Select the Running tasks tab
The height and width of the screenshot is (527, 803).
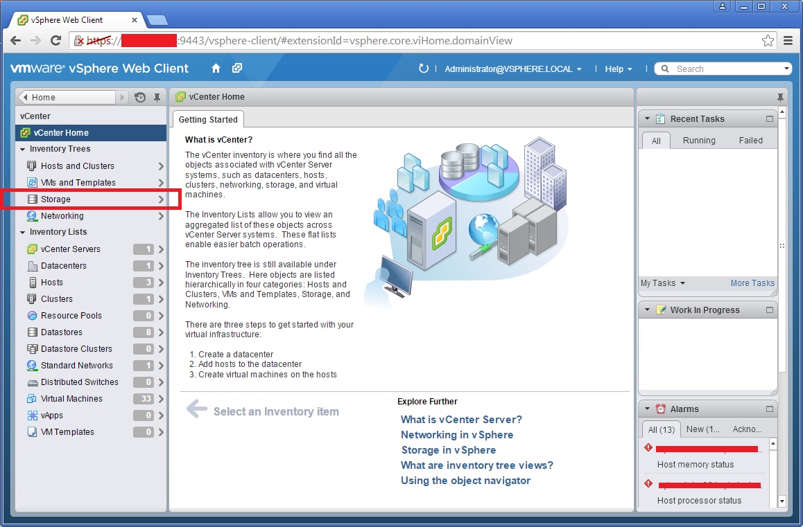tap(699, 140)
